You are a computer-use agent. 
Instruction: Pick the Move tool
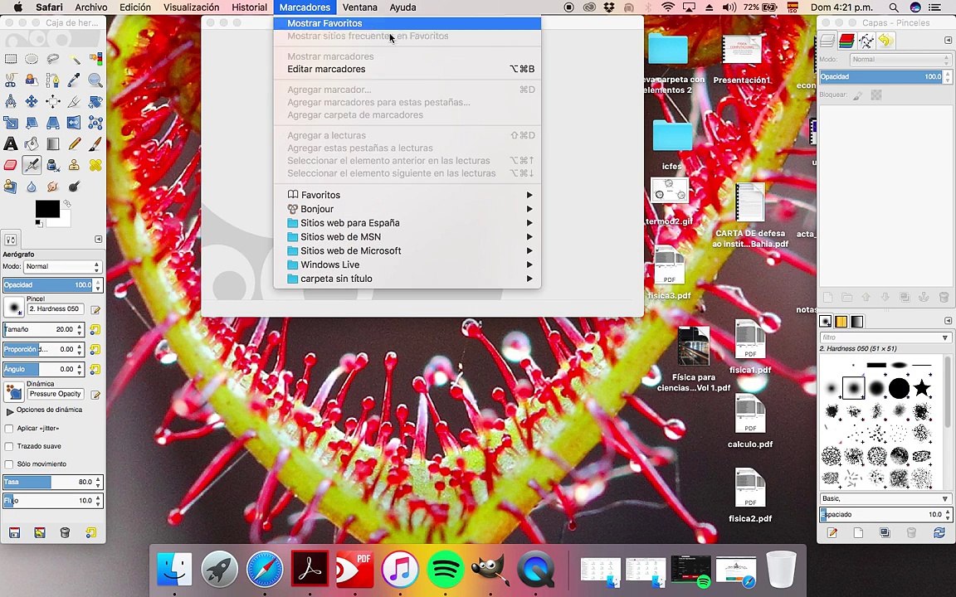pyautogui.click(x=32, y=102)
